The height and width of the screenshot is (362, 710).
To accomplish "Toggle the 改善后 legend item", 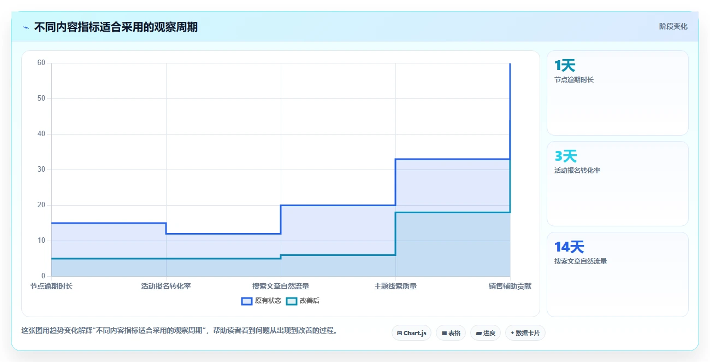I will (x=303, y=301).
